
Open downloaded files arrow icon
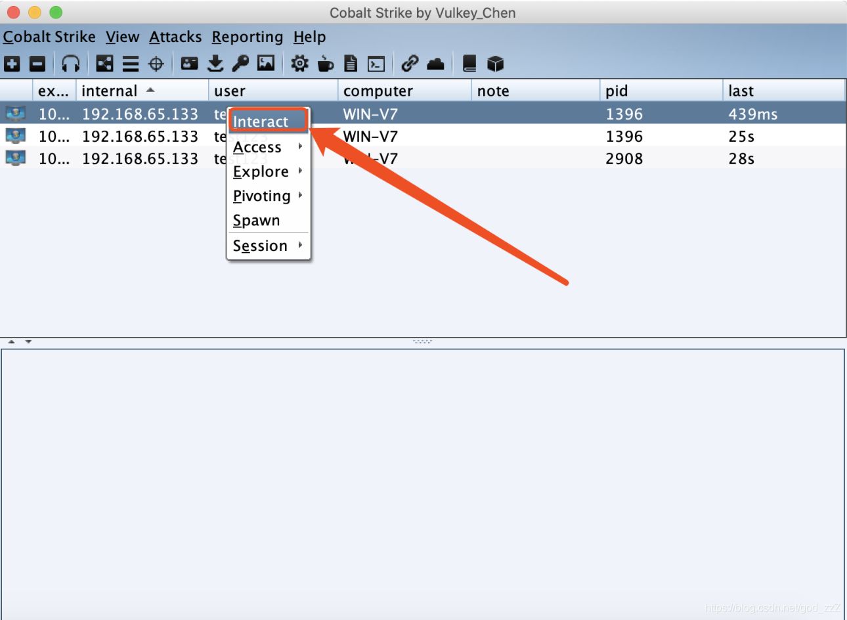215,64
